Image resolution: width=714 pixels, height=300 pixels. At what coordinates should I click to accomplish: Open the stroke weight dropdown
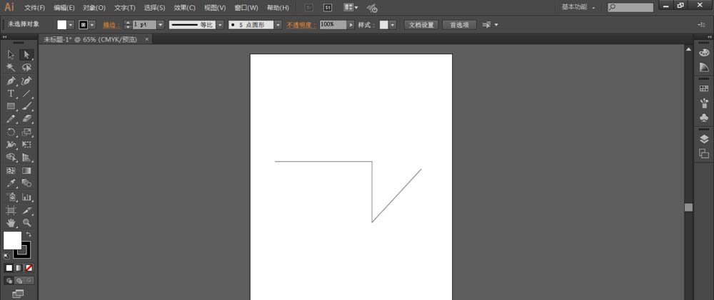click(x=160, y=24)
